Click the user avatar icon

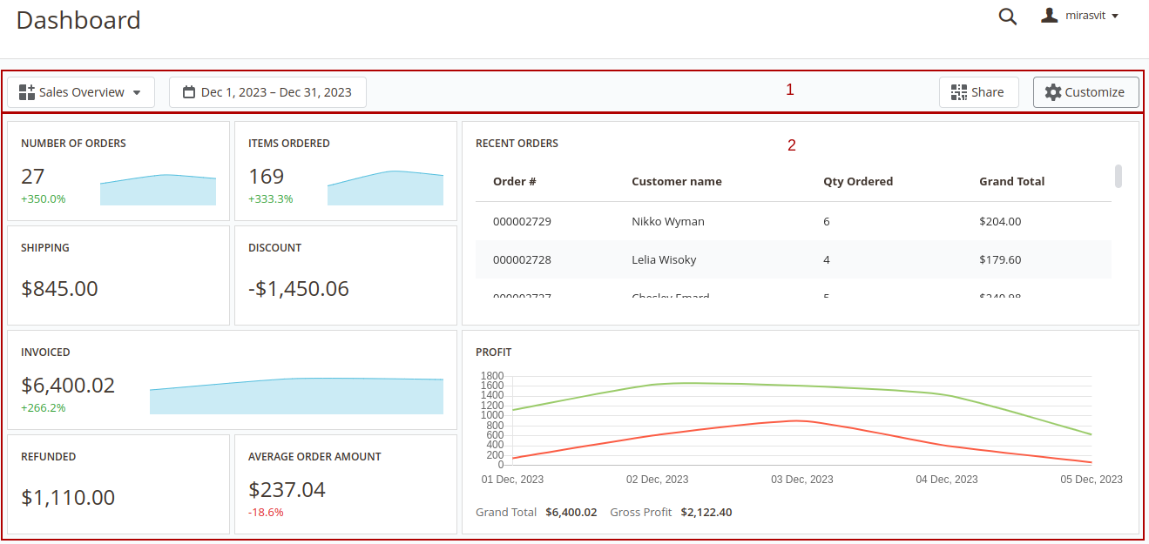(1050, 16)
